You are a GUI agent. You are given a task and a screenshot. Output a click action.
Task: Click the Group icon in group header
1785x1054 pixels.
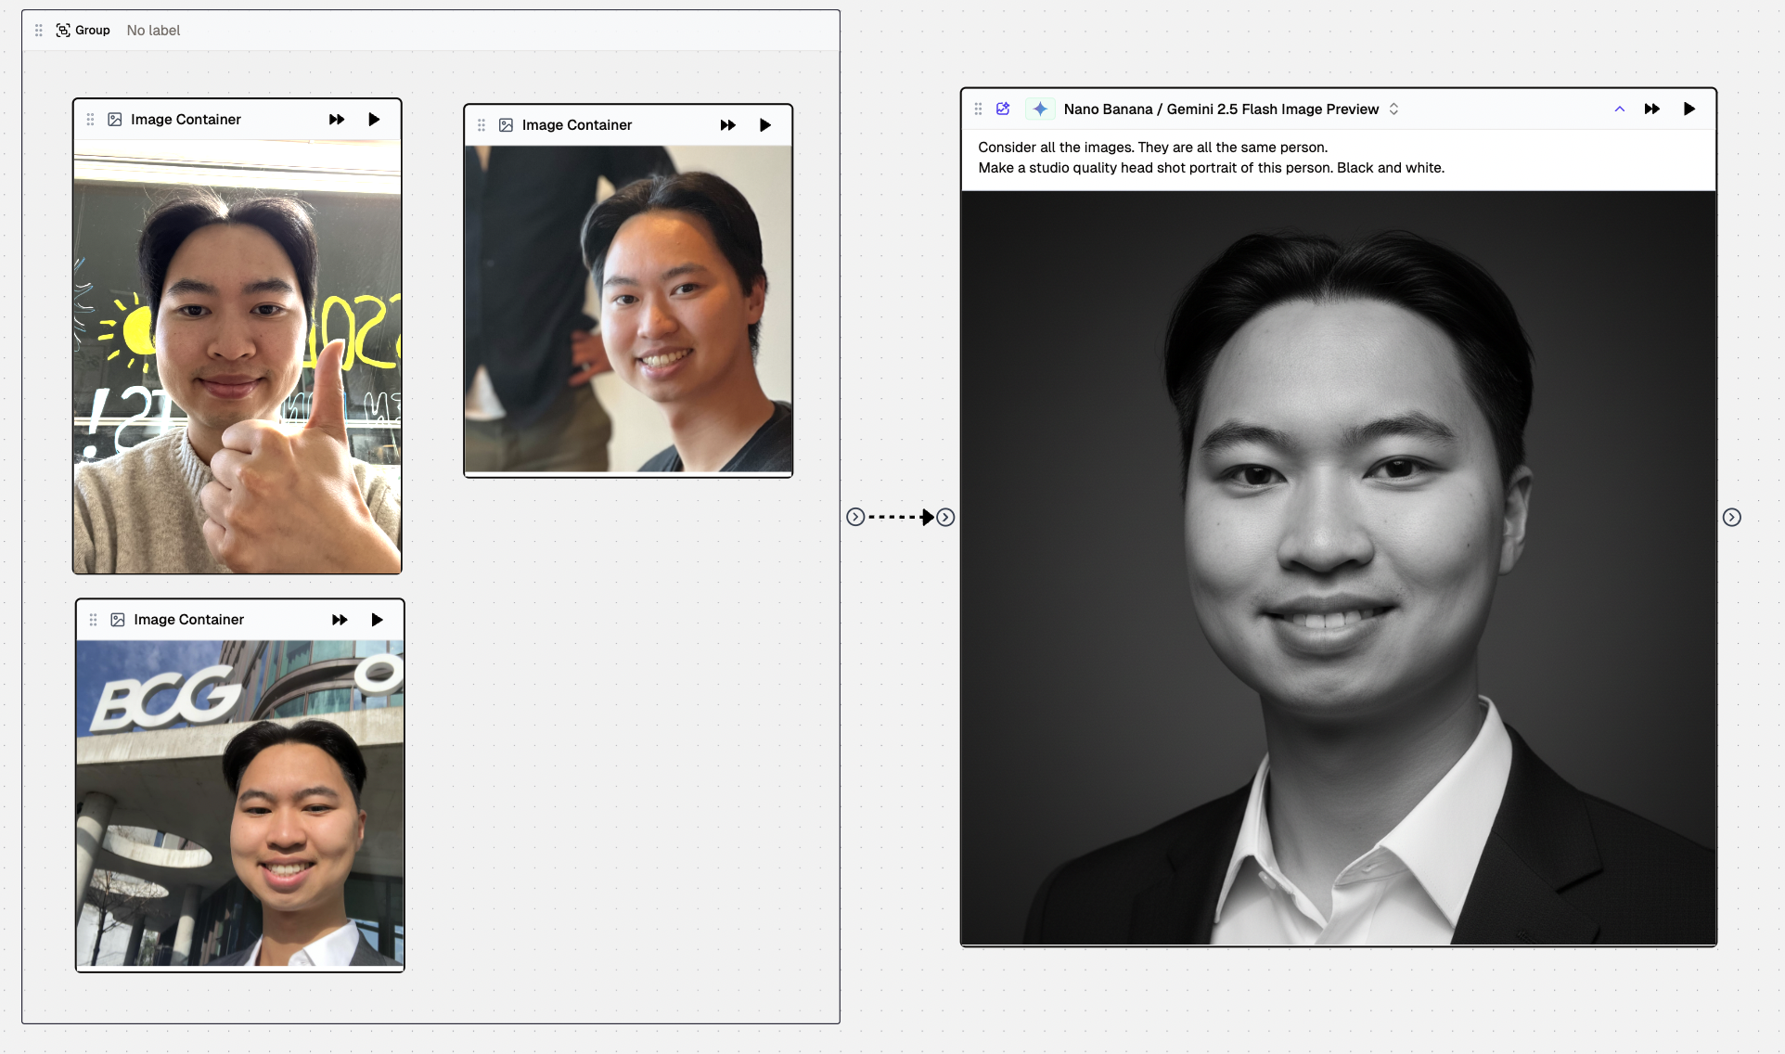pyautogui.click(x=63, y=30)
